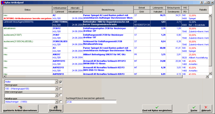Select article 2130SCHLUES cell

60,41
